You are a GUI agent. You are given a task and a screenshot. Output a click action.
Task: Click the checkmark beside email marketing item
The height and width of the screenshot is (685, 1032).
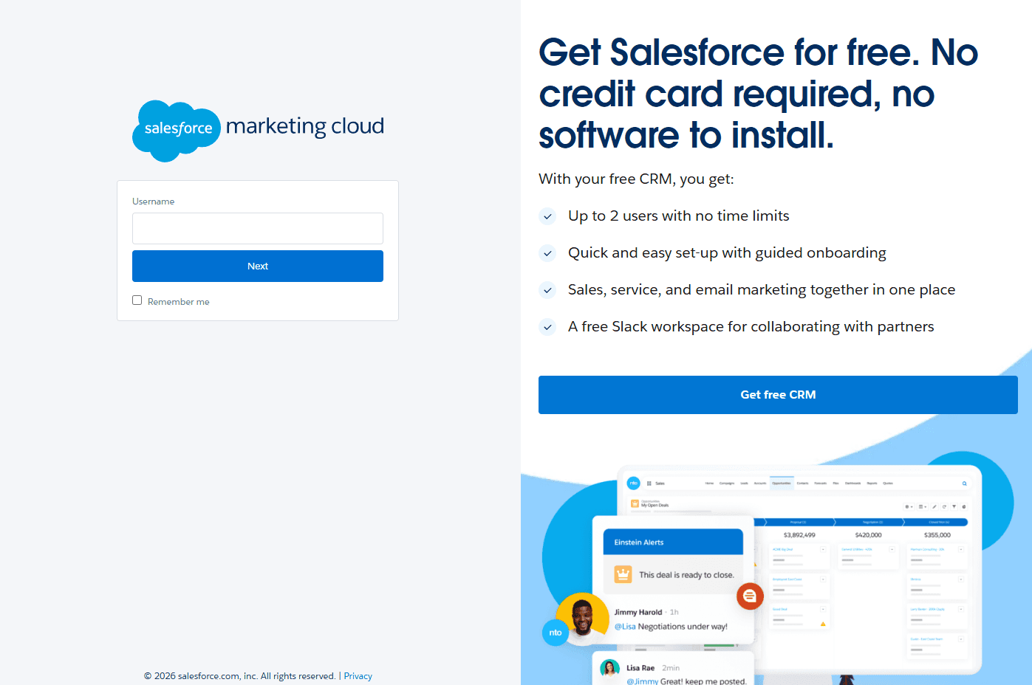(547, 290)
